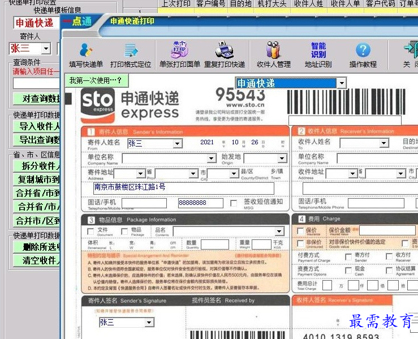Click the recipient 单位名称 field

point(377,158)
